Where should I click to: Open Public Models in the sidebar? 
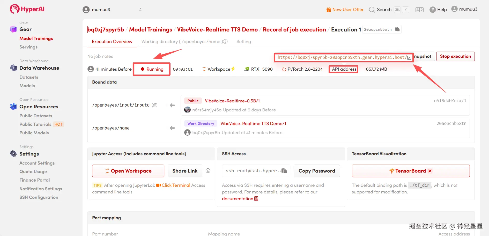point(34,133)
